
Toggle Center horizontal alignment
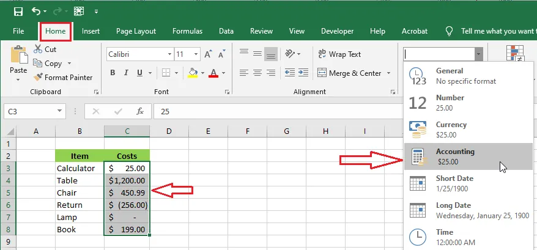pyautogui.click(x=257, y=73)
